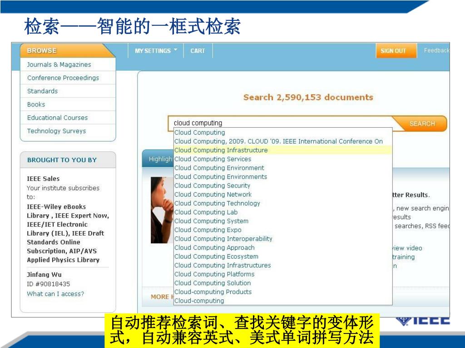This screenshot has width=465, height=348.
Task: Select 'Cloud Computing Services' suggestion
Action: pos(283,159)
